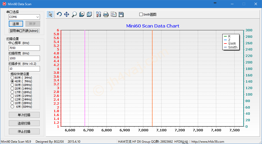The height and width of the screenshot is (144, 262).
Task: Select 6米 (50MHz) band
Action: [x=12, y=107]
